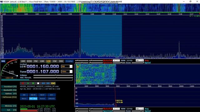The width and height of the screenshot is (200, 112).
Task: Switch to Full Screen [F11]
Action: (x=9, y=97)
